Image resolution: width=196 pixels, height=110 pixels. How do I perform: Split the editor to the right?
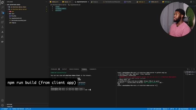(191, 2)
